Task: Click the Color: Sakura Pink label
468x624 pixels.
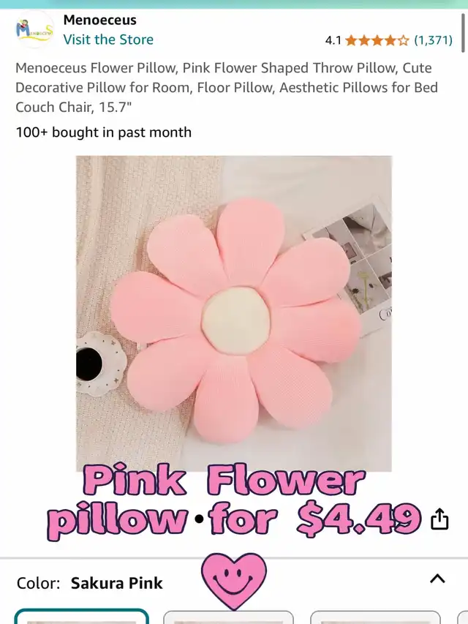Action: point(89,583)
